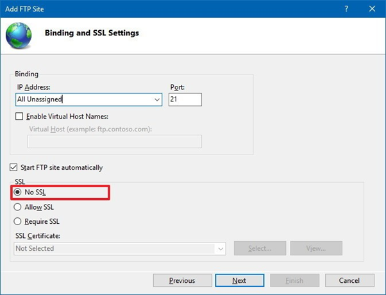Image resolution: width=386 pixels, height=295 pixels.
Task: Click the Port field showing 21
Action: click(x=185, y=99)
